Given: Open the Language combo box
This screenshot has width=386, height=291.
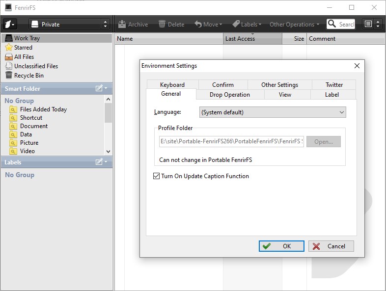Looking at the screenshot, I should point(273,112).
